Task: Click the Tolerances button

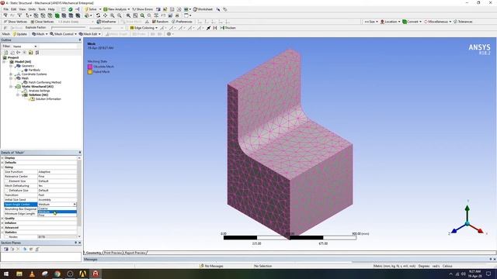Action: (463, 22)
